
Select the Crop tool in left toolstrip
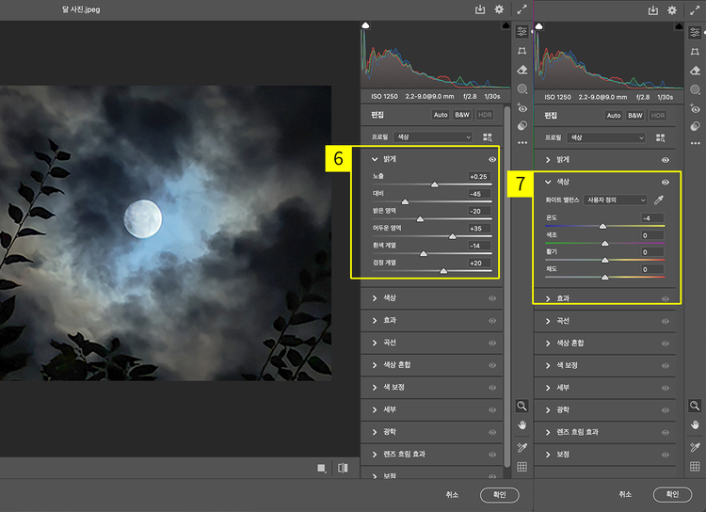click(521, 51)
